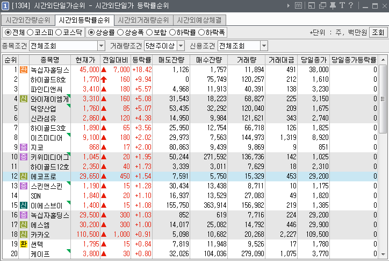
Task: Select the 하락률 radio button
Action: click(172, 32)
